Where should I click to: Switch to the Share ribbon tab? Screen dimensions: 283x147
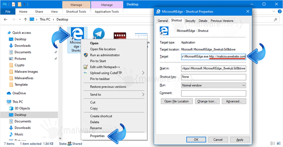click(39, 12)
